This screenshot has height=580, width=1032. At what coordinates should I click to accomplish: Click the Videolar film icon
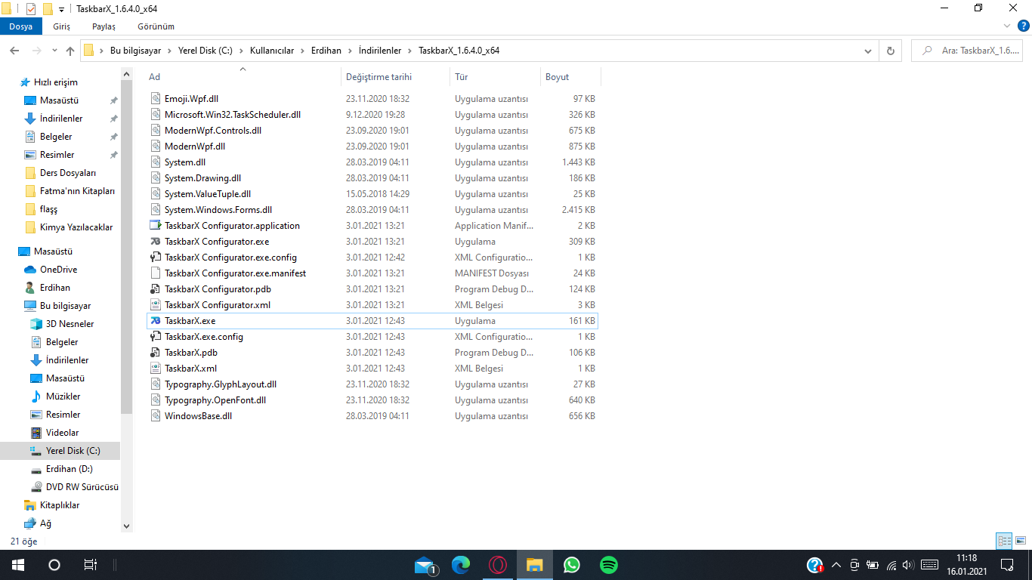coord(36,433)
